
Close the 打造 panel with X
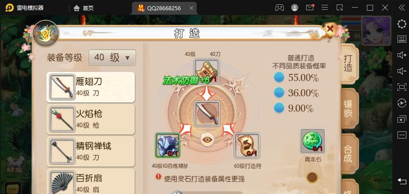(330, 28)
